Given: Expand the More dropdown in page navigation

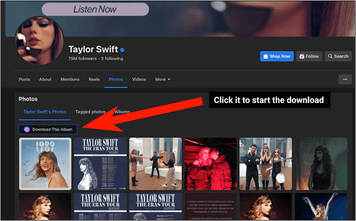Looking at the screenshot, I should (x=163, y=79).
